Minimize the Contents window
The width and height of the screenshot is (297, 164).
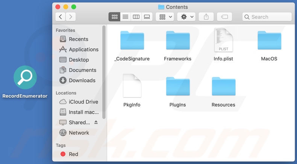pyautogui.click(x=66, y=7)
